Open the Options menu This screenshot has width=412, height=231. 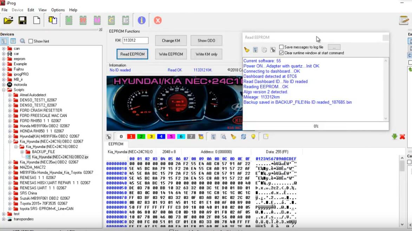58,10
